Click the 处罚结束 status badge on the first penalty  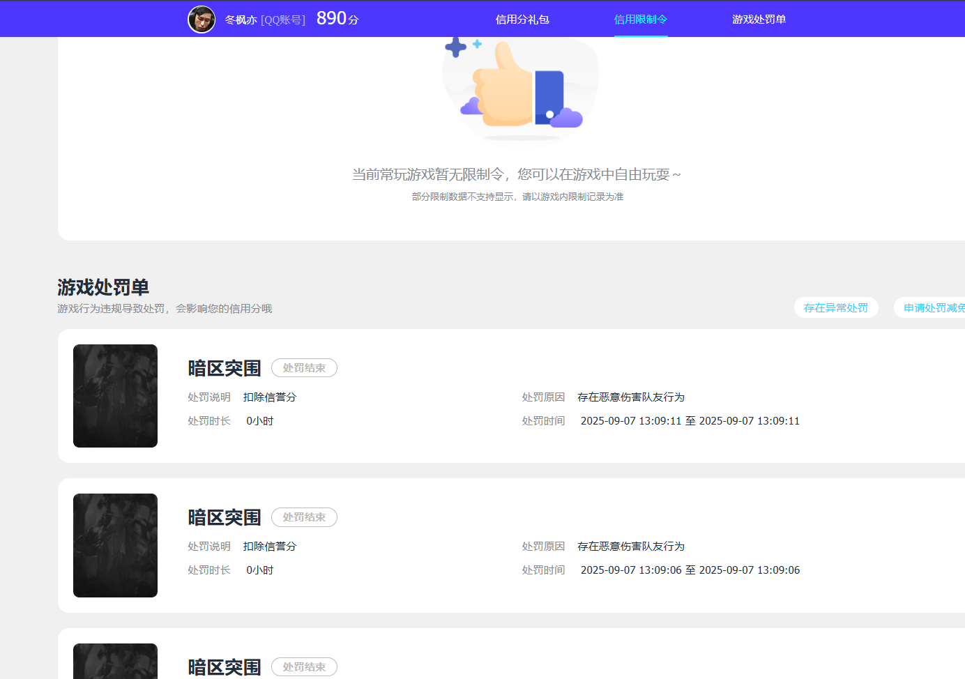[304, 367]
